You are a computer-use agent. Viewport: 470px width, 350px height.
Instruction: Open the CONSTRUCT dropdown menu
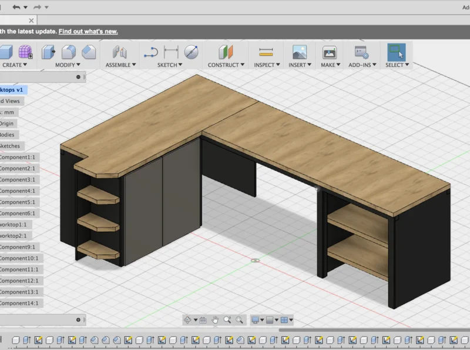pyautogui.click(x=226, y=65)
